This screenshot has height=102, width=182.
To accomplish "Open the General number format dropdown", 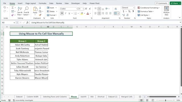I will click(134, 8).
